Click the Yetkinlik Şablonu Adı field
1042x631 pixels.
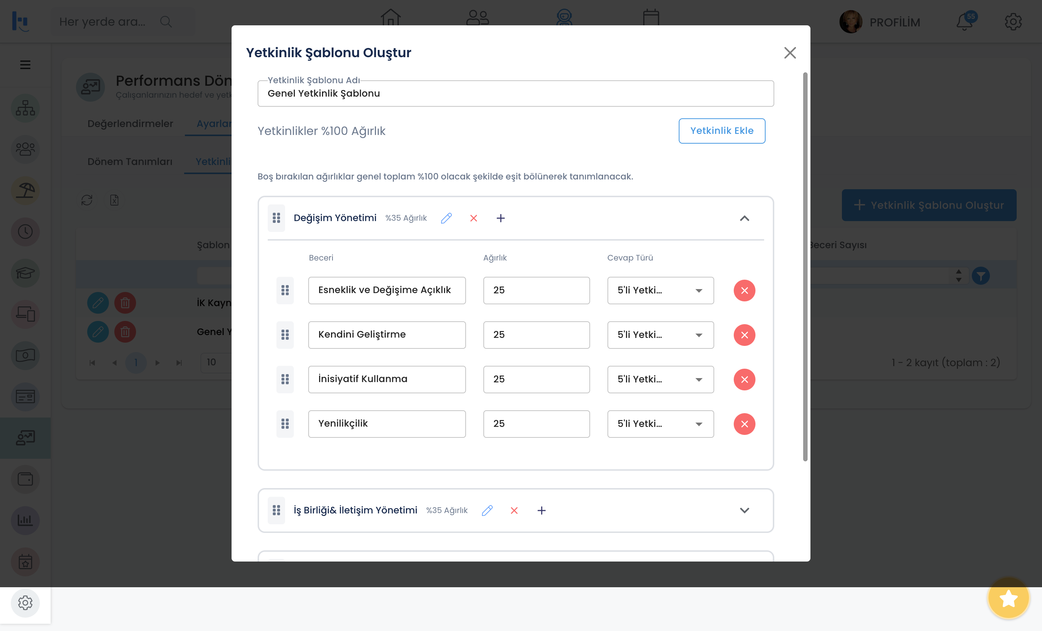[515, 93]
